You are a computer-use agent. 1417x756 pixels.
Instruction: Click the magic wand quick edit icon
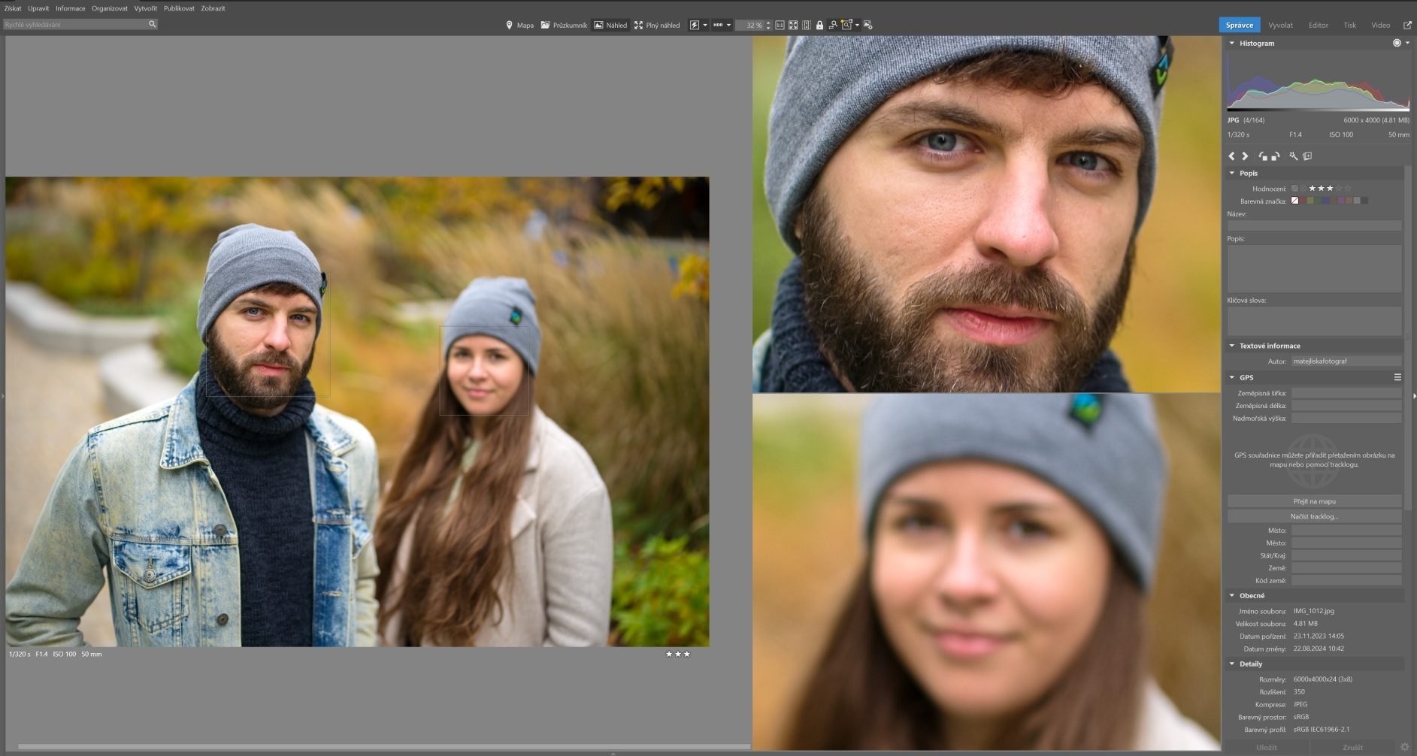pyautogui.click(x=1293, y=156)
